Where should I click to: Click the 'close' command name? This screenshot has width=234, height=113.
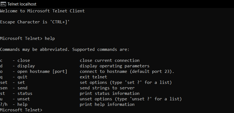tap(24, 60)
